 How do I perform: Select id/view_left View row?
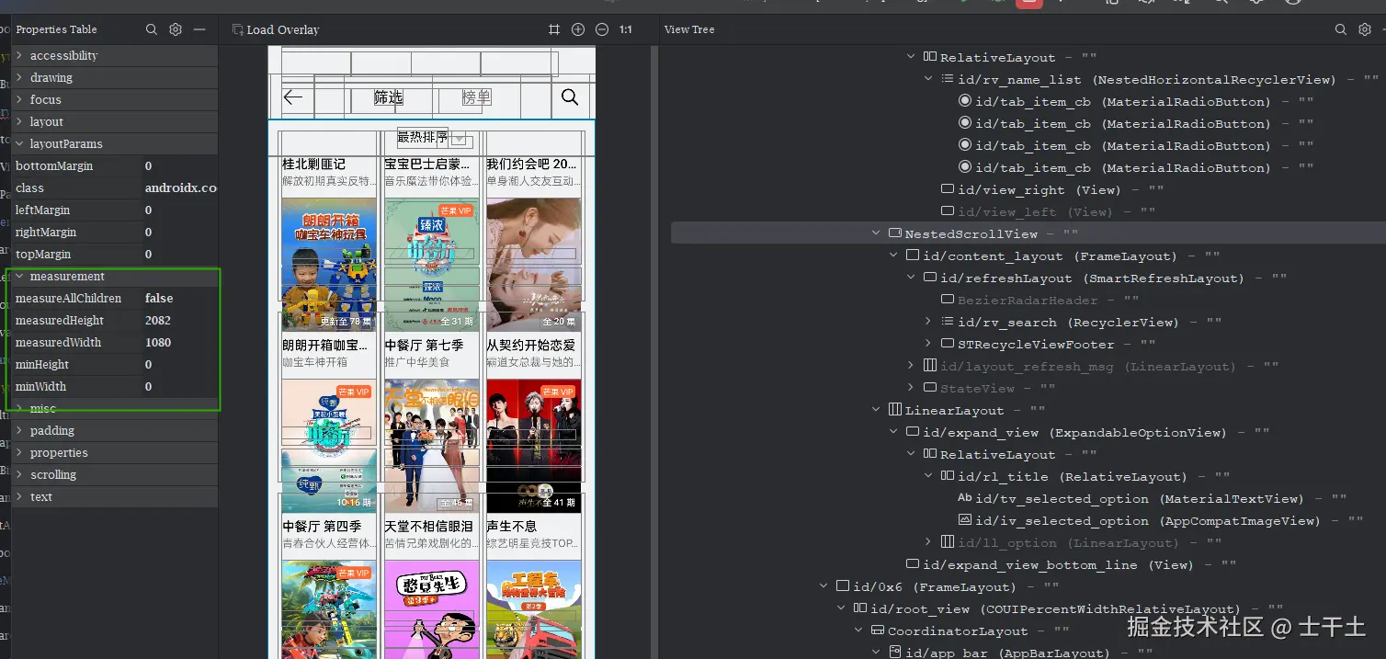tap(1028, 212)
